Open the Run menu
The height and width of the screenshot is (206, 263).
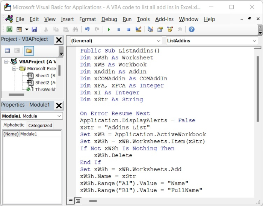127,19
